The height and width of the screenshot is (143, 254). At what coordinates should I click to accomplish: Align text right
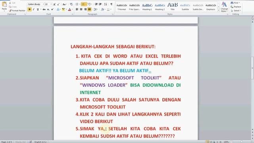click(85, 10)
